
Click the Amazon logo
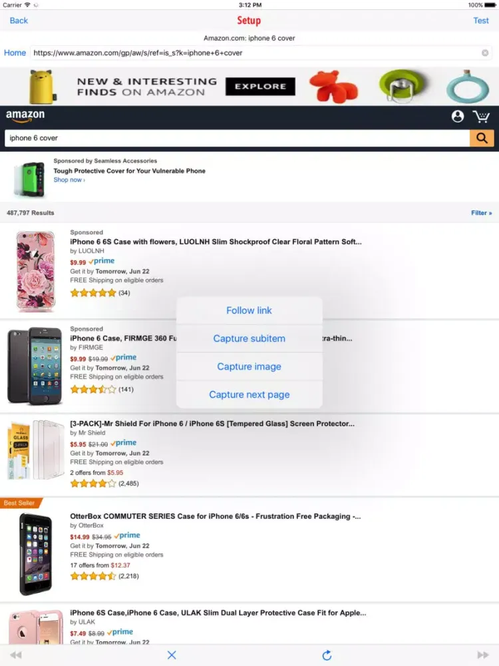coord(25,117)
